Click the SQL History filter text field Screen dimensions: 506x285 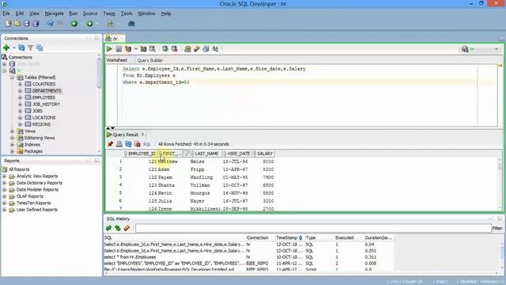[313, 228]
